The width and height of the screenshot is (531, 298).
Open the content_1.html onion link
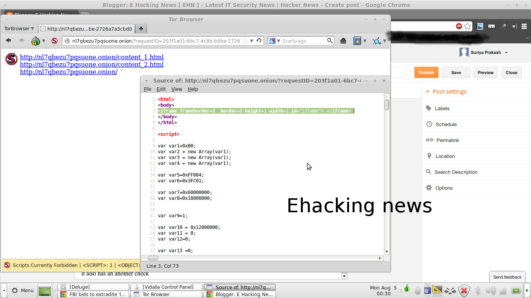click(x=92, y=57)
